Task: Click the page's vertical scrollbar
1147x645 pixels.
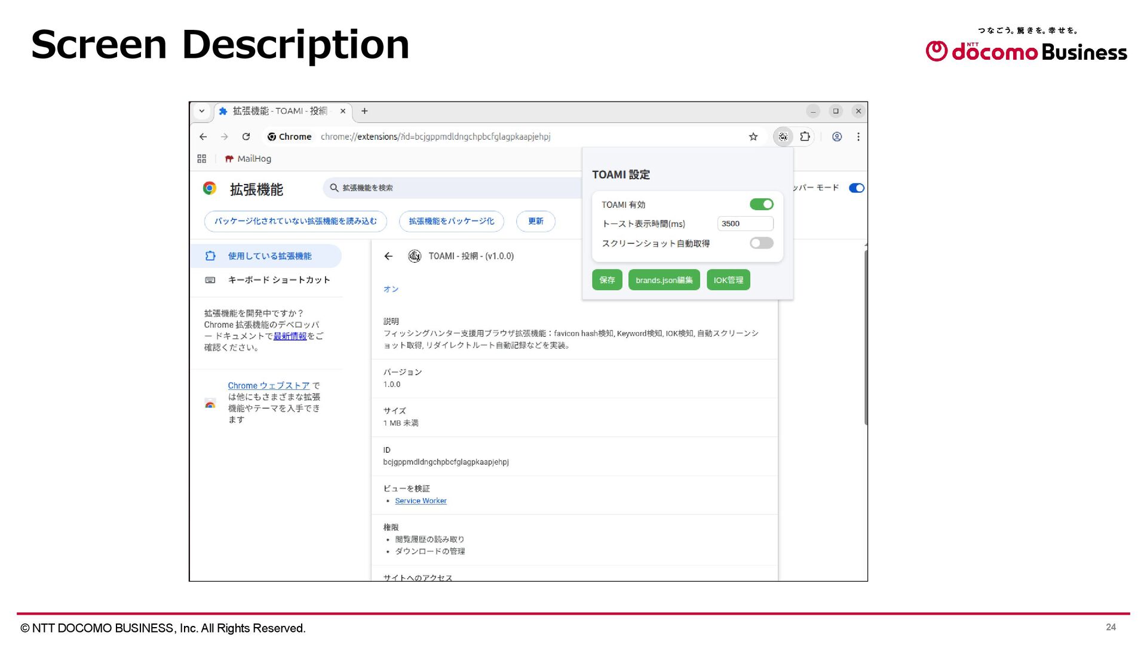Action: tap(865, 337)
